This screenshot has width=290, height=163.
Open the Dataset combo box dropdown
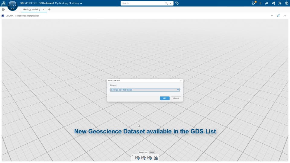click(145, 90)
